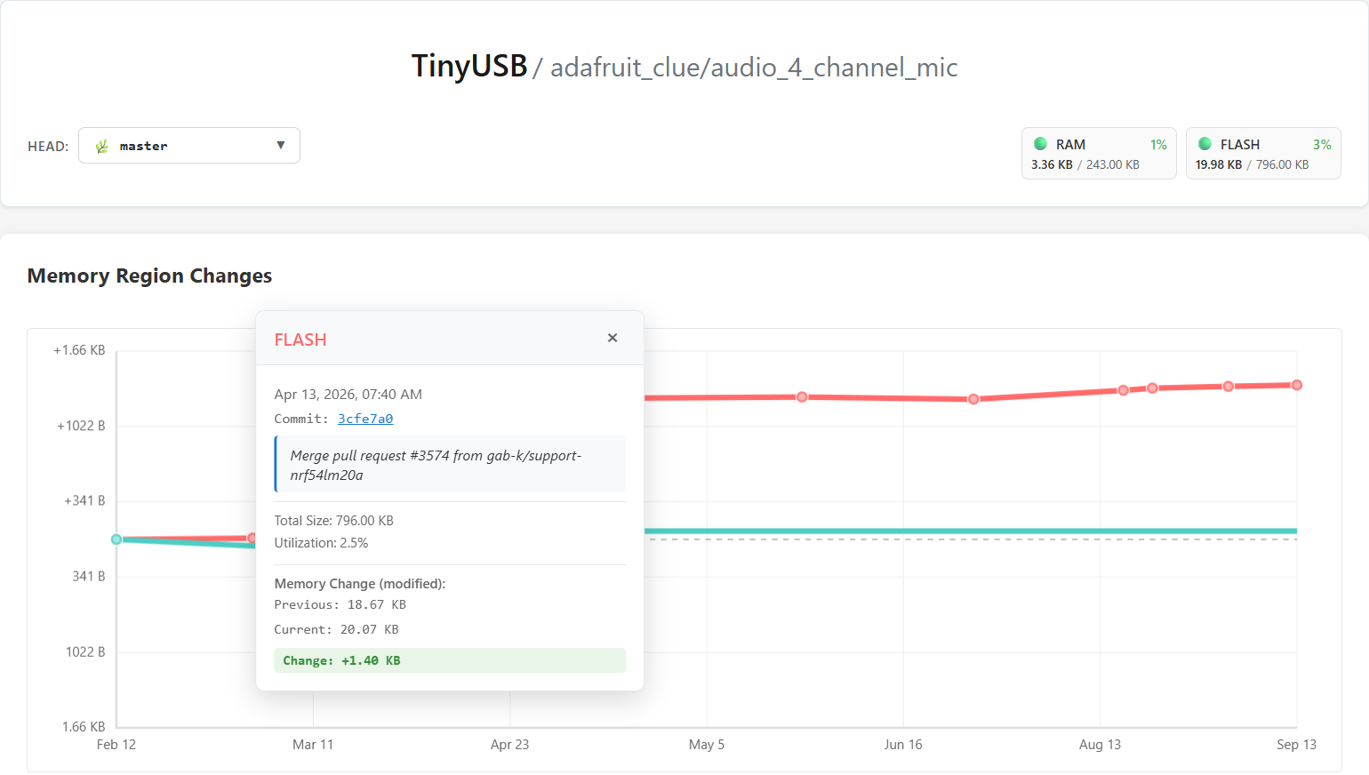This screenshot has height=775, width=1369.
Task: Click the Feb 12 x-axis label
Action: (x=116, y=745)
